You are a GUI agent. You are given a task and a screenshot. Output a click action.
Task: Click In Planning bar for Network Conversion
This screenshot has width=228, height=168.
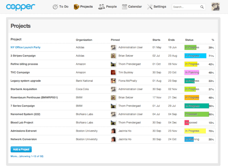pyautogui.click(x=189, y=139)
